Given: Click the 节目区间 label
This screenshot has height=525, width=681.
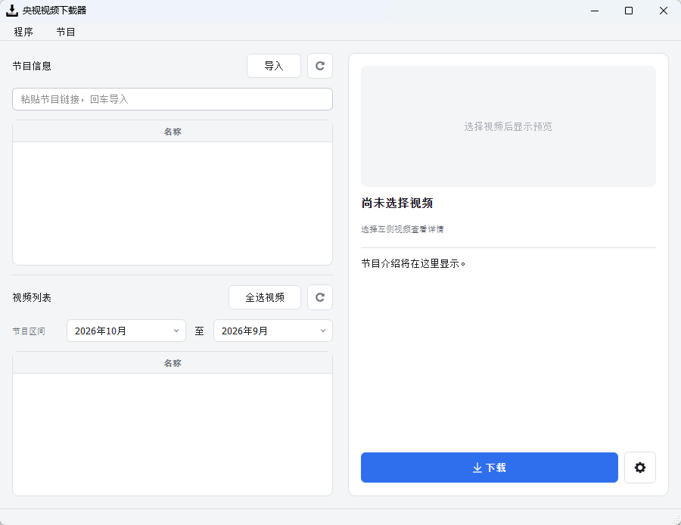Looking at the screenshot, I should click(x=29, y=331).
